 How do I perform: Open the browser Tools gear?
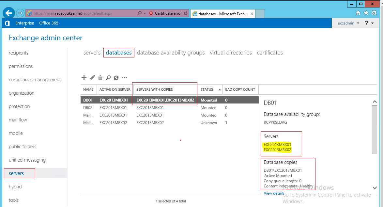374,13
